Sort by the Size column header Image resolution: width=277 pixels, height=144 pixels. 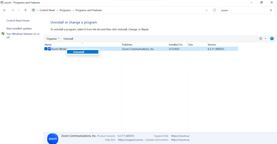coord(197,45)
